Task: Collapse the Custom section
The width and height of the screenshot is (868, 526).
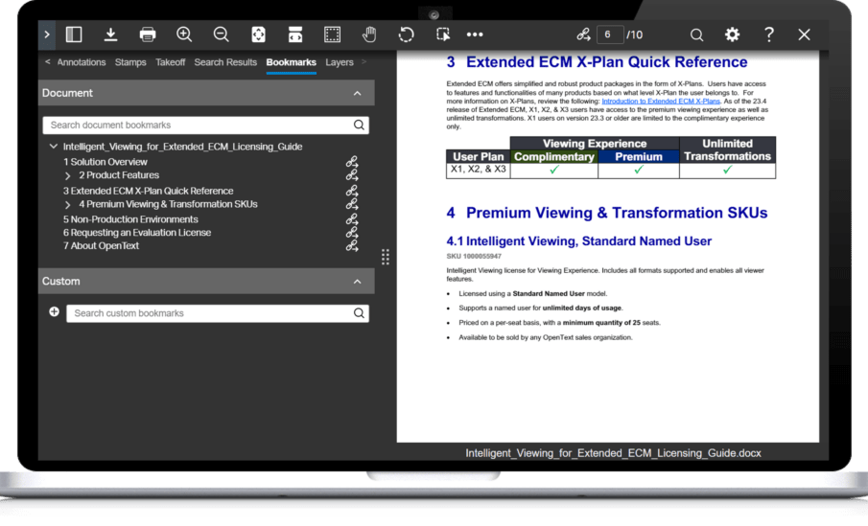Action: point(357,282)
